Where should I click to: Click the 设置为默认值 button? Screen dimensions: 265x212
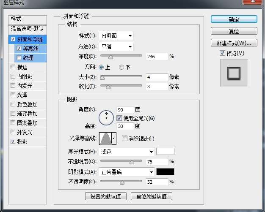click(105, 196)
